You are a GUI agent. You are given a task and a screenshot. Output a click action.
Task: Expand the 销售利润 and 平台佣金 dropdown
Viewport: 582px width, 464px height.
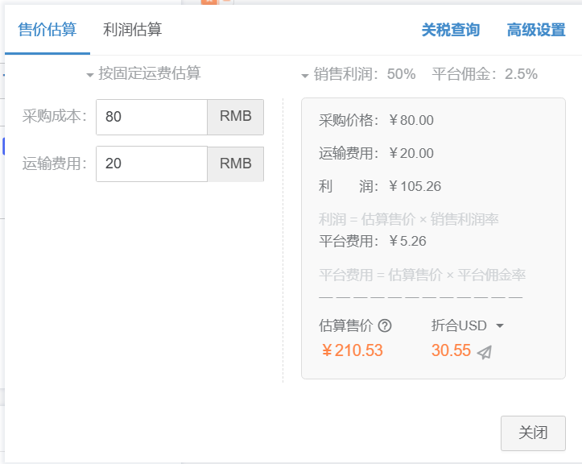click(x=419, y=75)
